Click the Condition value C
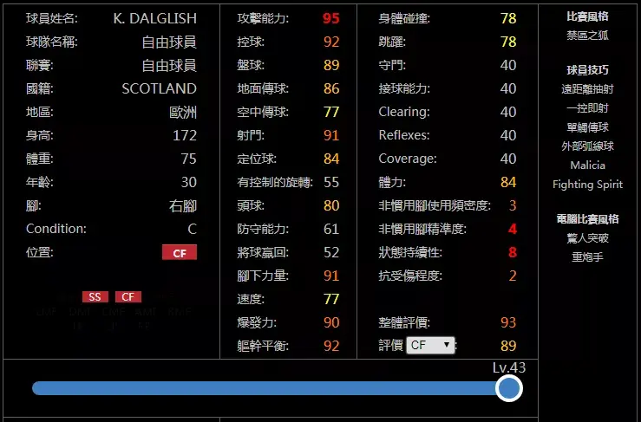The width and height of the screenshot is (641, 422). (193, 229)
